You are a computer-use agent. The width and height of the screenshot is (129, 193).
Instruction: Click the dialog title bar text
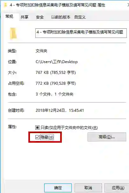point(57,5)
